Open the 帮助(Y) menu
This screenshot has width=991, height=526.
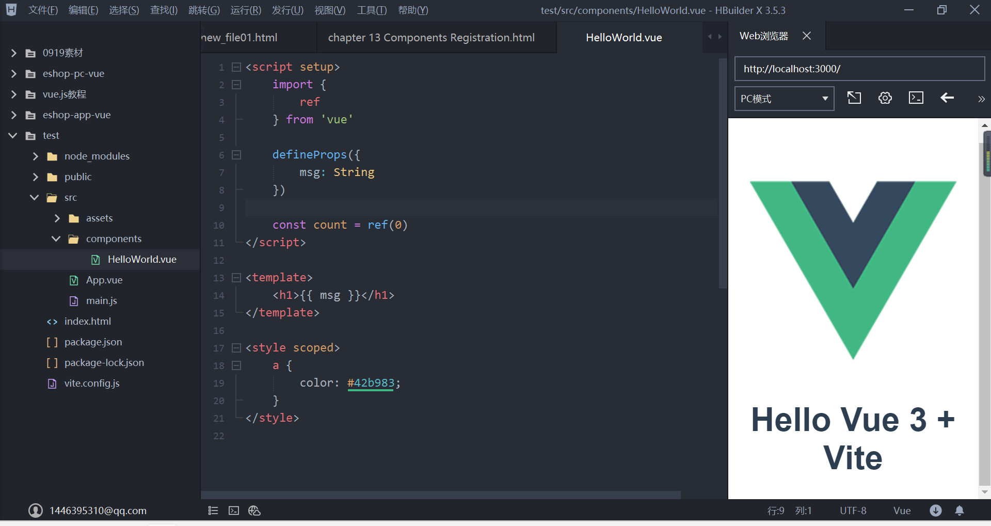click(x=413, y=10)
